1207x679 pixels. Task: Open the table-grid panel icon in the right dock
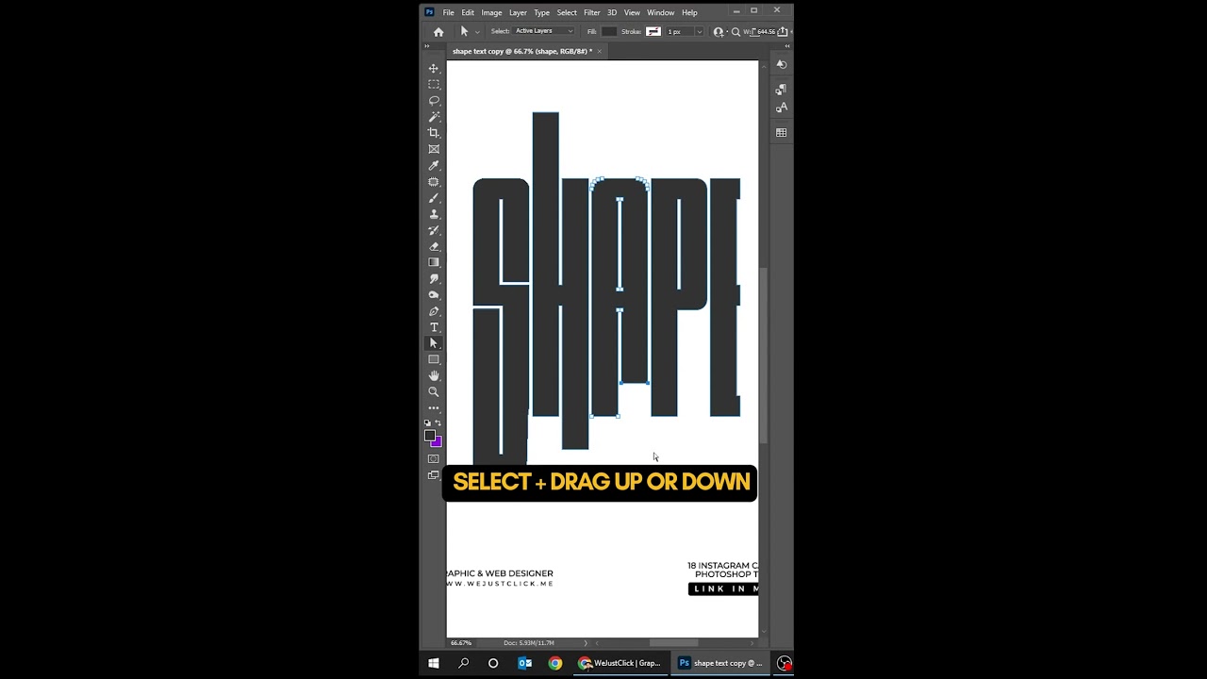pos(781,133)
